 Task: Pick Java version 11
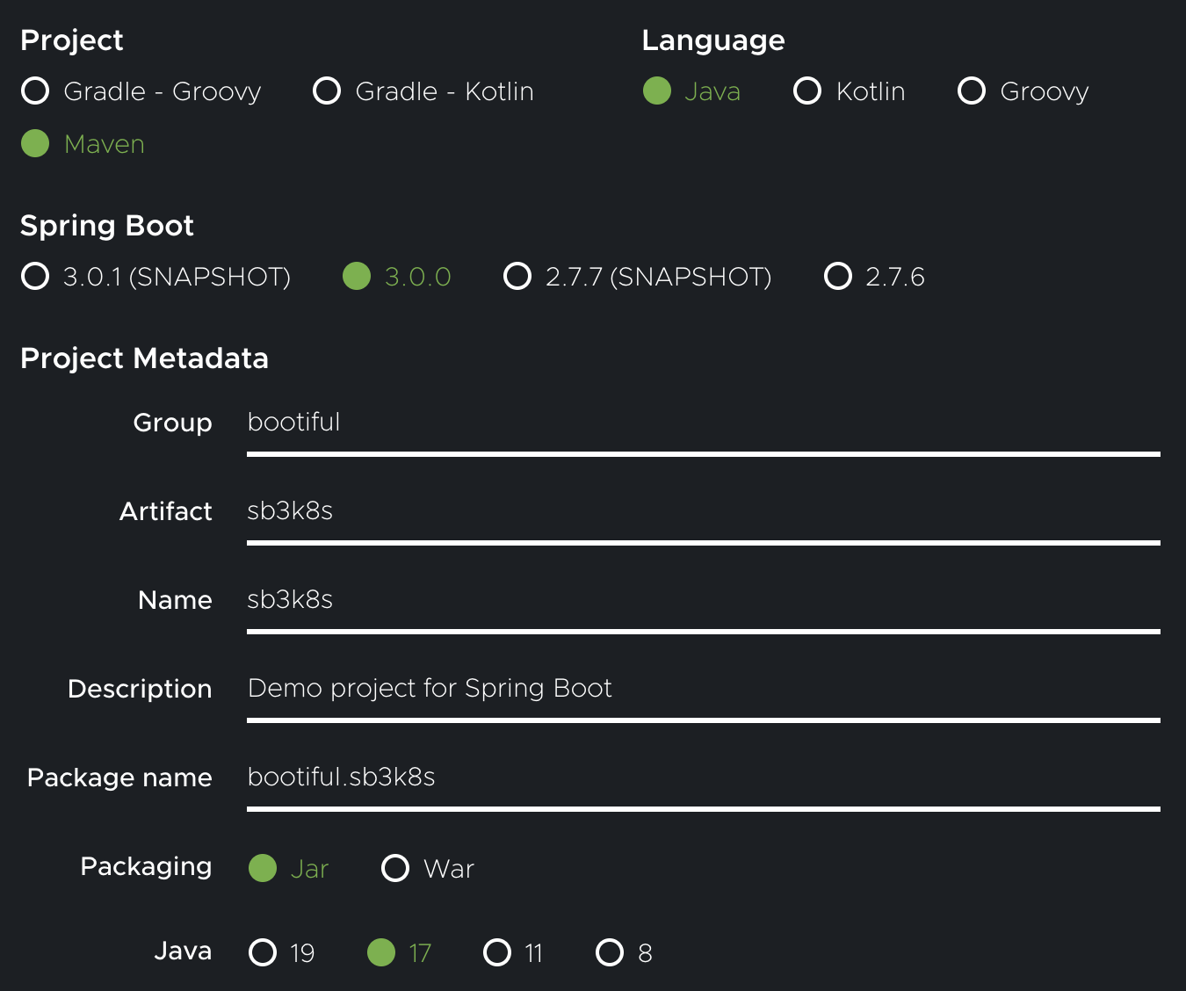[x=497, y=953]
